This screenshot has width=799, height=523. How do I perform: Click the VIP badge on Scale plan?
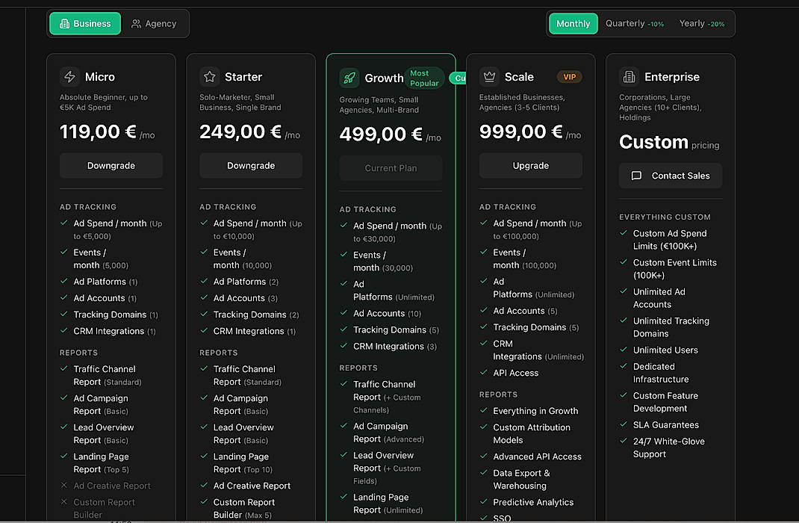click(569, 77)
